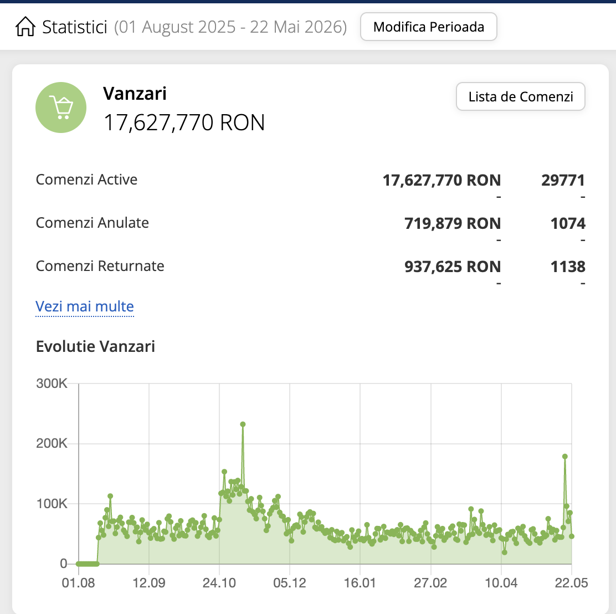Click the green shopping cart Vanzari icon
Screen dimensions: 616x614
[x=61, y=108]
